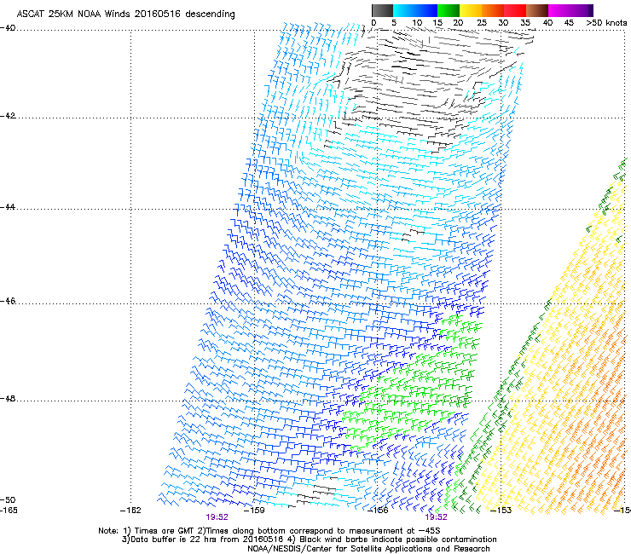Screen dimensions: 631x554
Task: Click the -156 longitude axis label
Action: click(378, 511)
